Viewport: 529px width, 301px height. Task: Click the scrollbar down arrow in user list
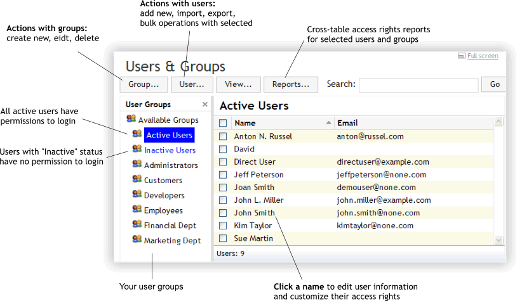coord(499,240)
